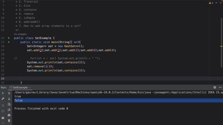Close the SetExample run tab
Screen dimensions: 223x125
(x=30, y=87)
